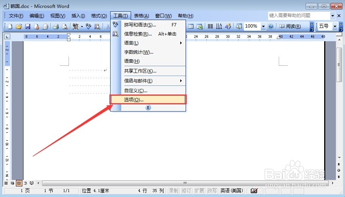The height and width of the screenshot is (197, 345).
Task: Click the New Blank Document icon
Action: (x=10, y=26)
